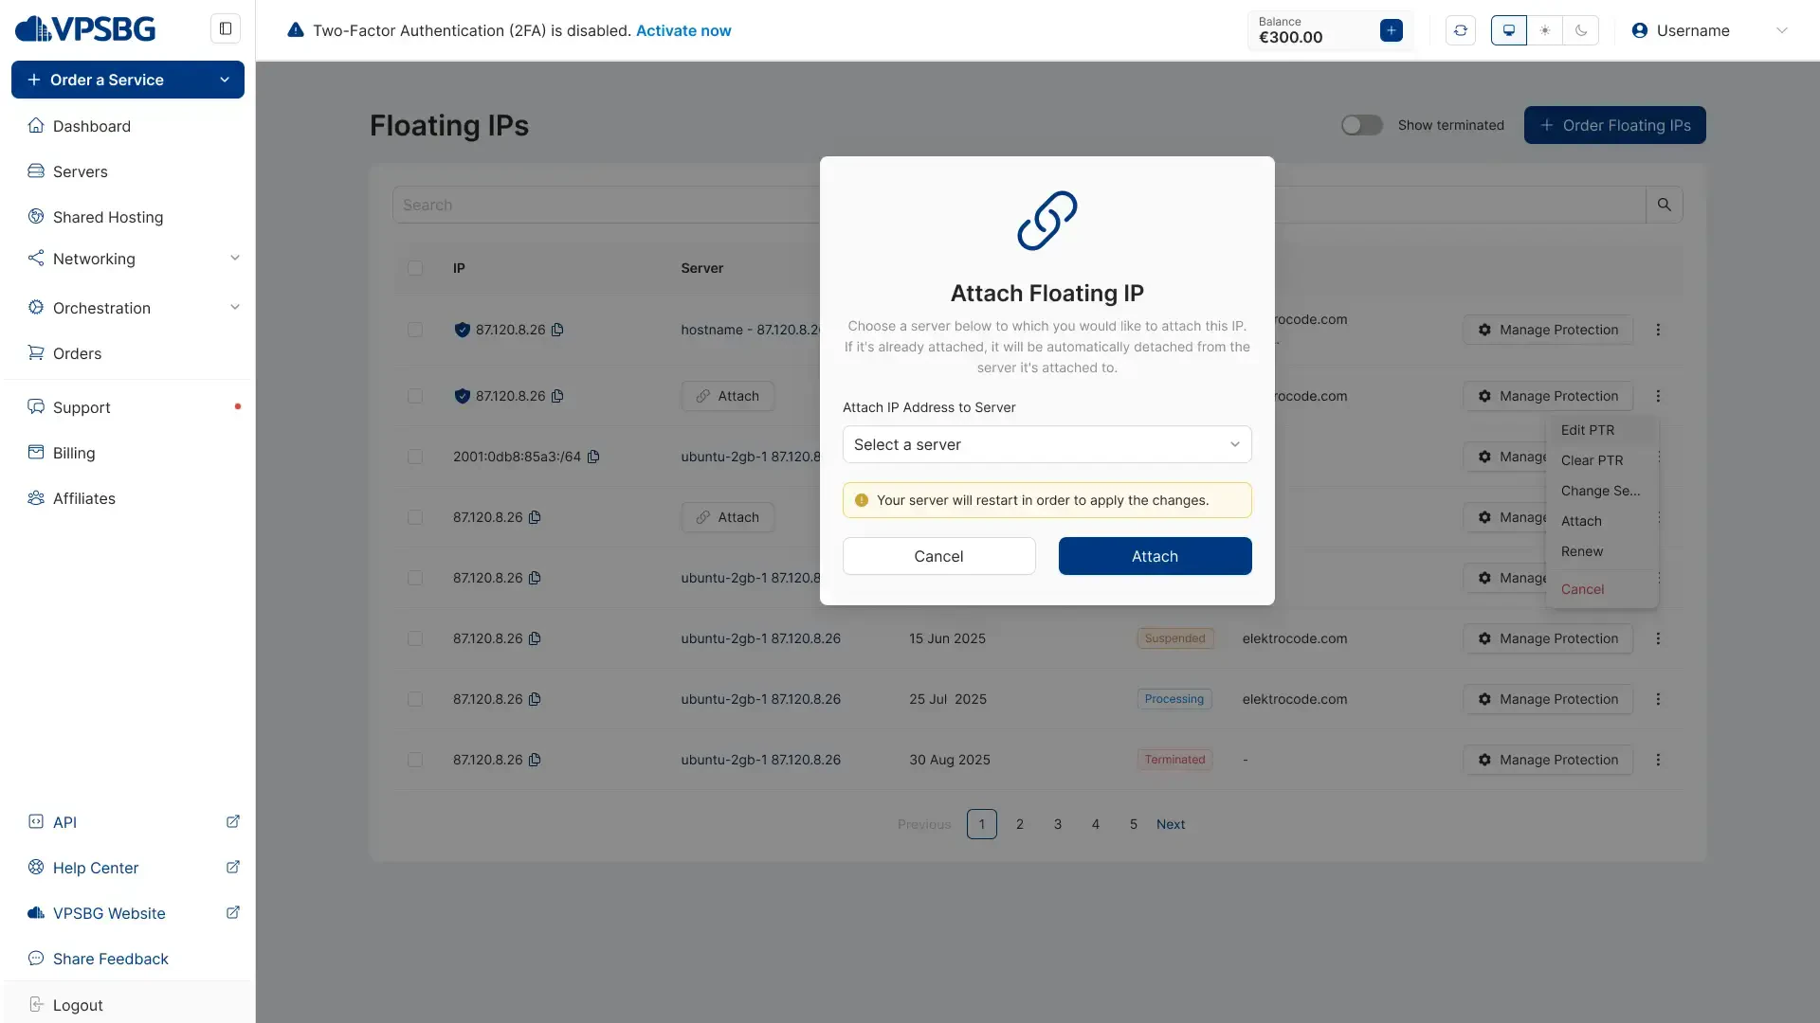Click the Activate now 2FA link
This screenshot has height=1023, width=1820.
tap(682, 30)
